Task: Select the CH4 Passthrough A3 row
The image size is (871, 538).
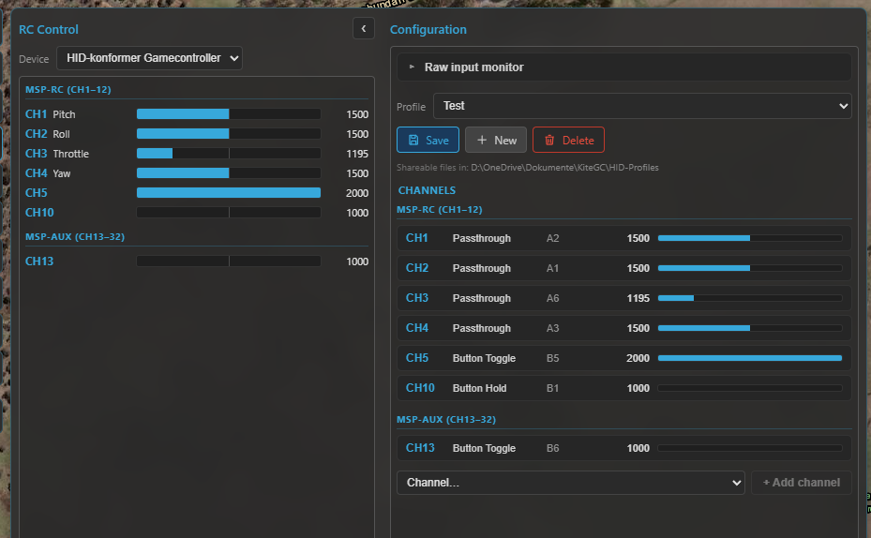Action: (623, 328)
